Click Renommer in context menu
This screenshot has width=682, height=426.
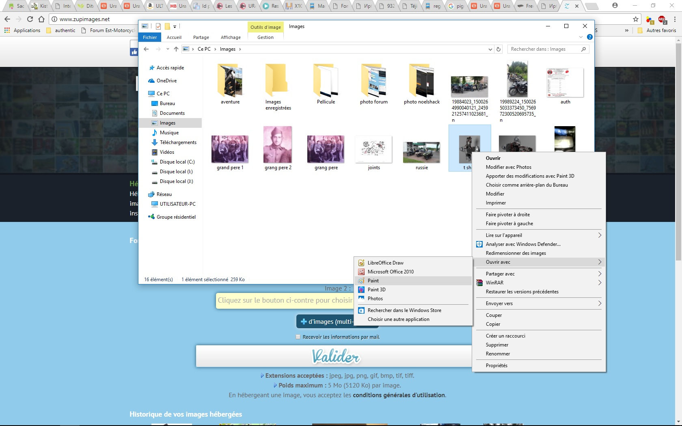(x=539, y=354)
